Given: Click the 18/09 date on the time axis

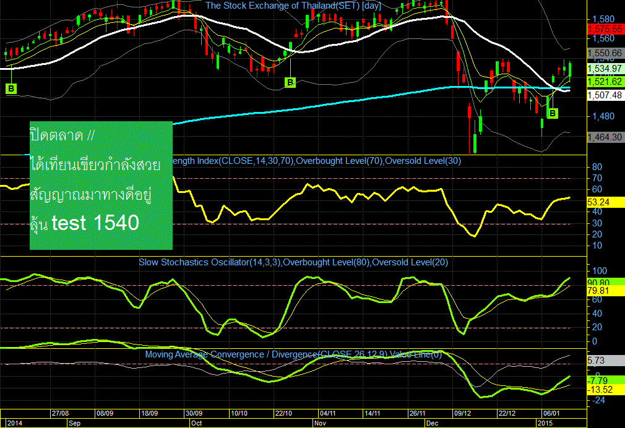Looking at the screenshot, I should (150, 413).
